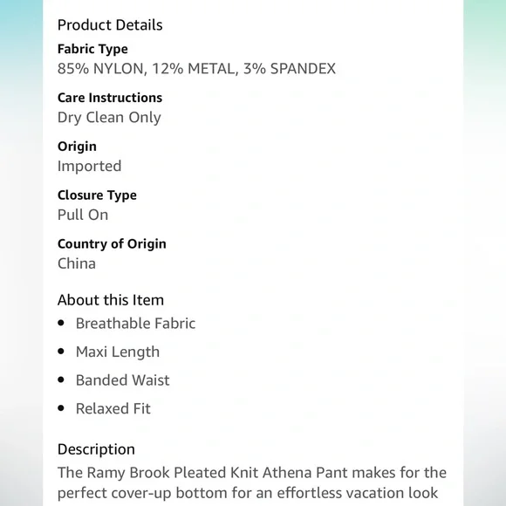
Task: Select the Closure Type label
Action: click(x=97, y=195)
